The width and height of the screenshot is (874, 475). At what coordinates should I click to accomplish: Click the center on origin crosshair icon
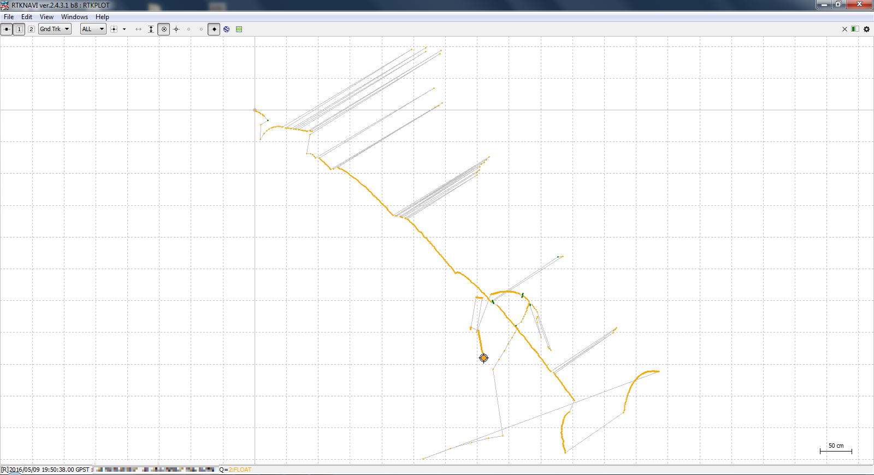point(176,29)
